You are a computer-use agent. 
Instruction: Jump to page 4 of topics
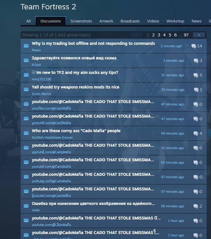pos(164,35)
